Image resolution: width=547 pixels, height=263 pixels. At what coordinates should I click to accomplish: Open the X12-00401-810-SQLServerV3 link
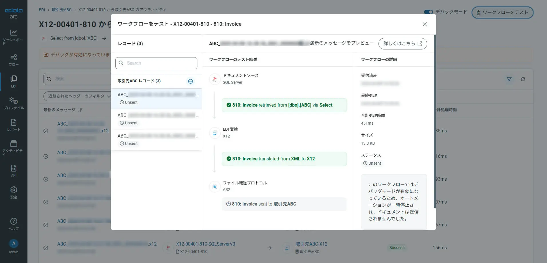coord(205,244)
